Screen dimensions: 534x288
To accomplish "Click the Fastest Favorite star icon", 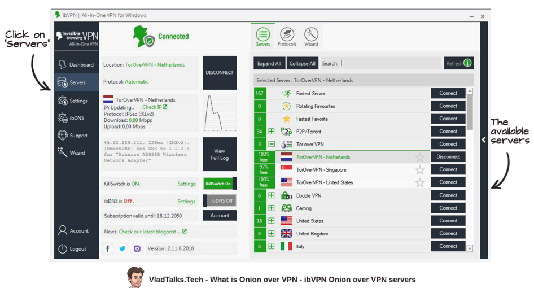I will click(287, 119).
